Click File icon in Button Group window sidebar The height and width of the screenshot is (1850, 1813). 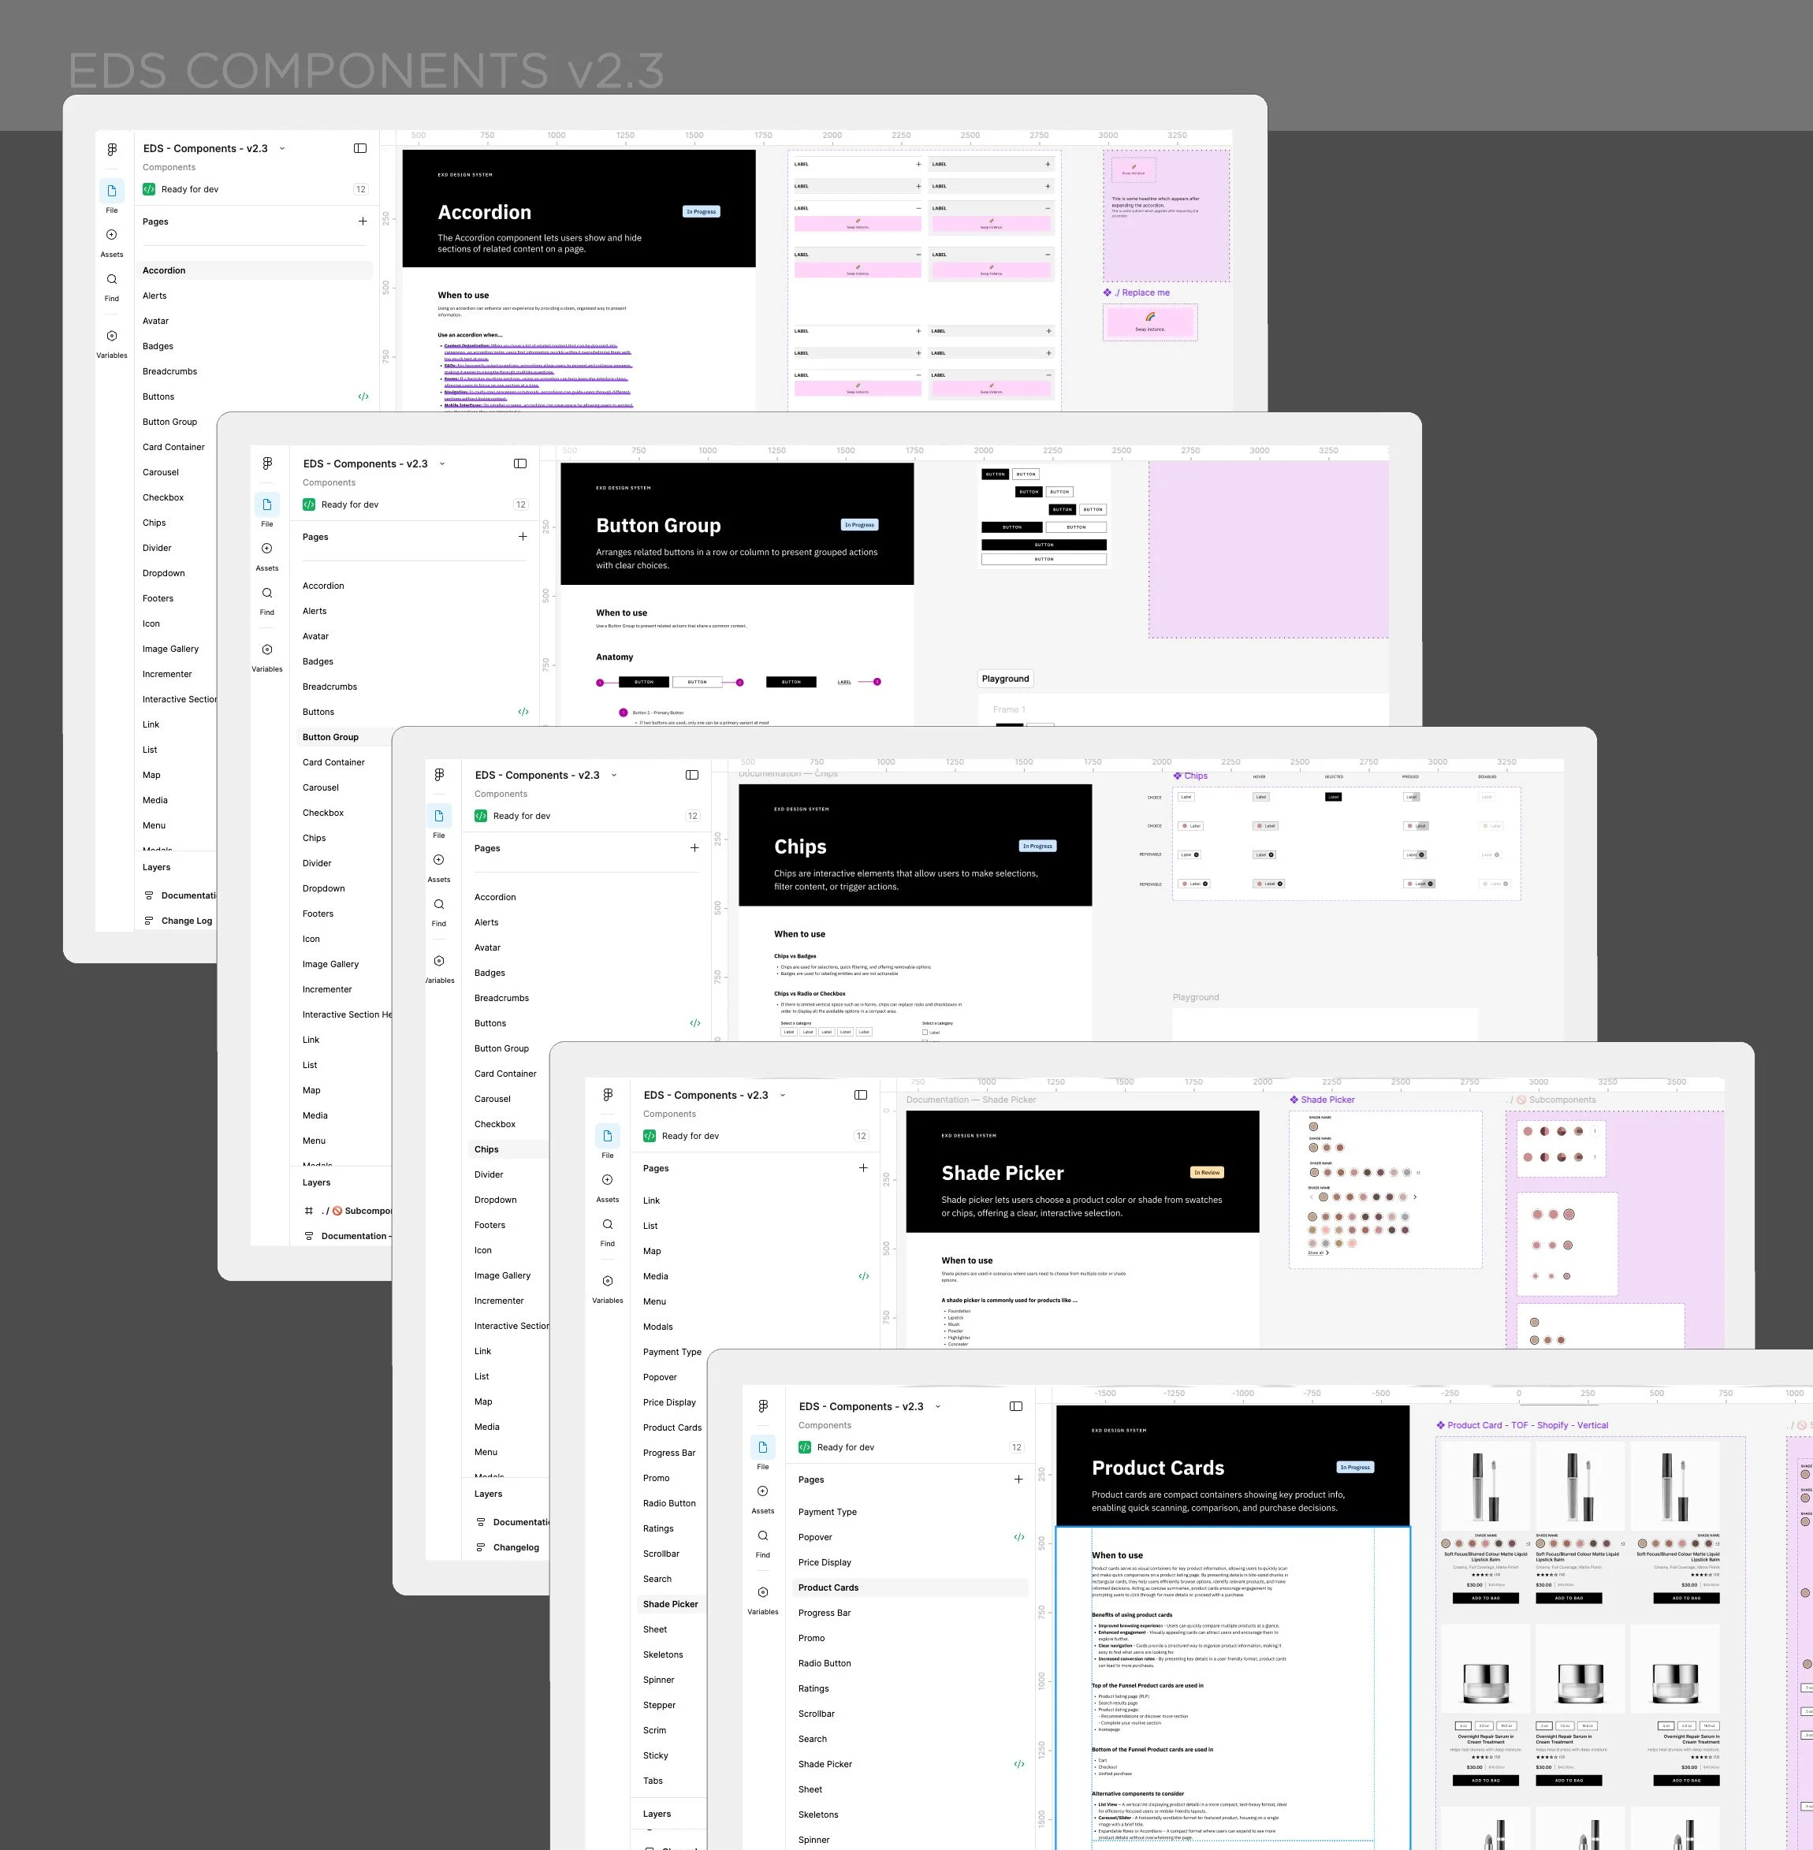tap(266, 504)
